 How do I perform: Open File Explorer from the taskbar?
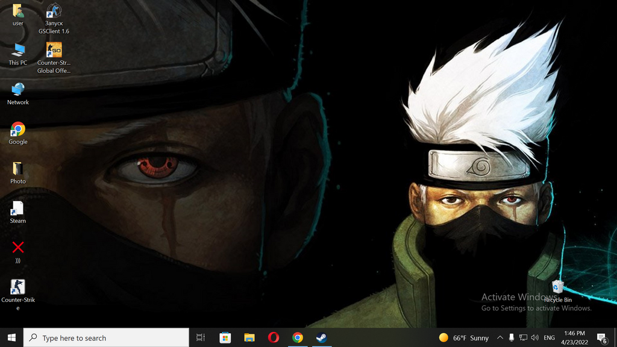pyautogui.click(x=249, y=337)
